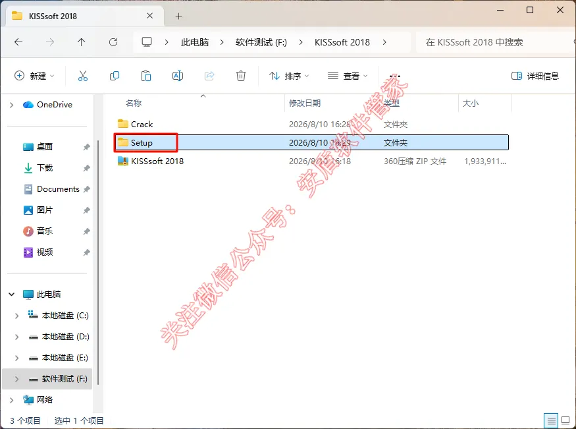Unpin Documents using its pin icon
Viewport: 576px width, 429px height.
click(86, 189)
